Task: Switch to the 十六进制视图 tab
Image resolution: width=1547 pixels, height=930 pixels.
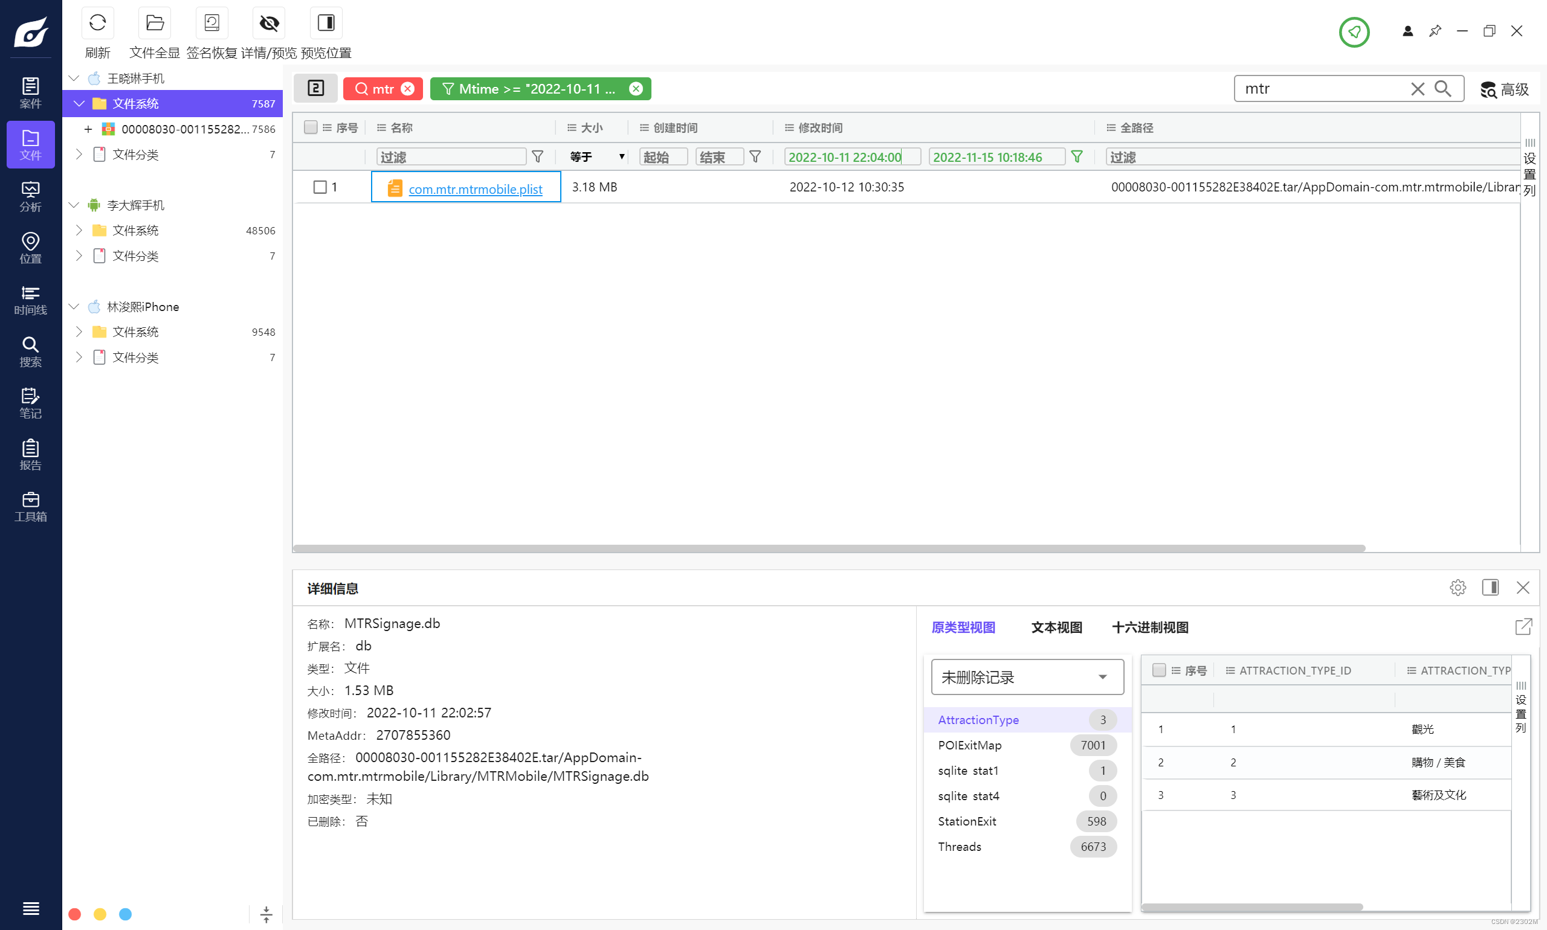Action: (1149, 627)
